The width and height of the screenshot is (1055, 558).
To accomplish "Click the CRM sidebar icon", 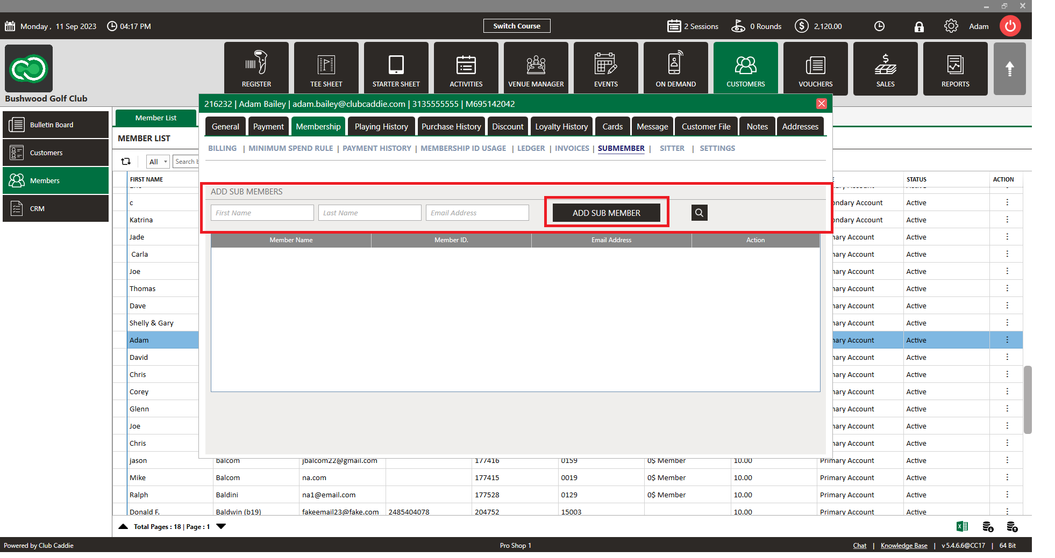I will 17,208.
